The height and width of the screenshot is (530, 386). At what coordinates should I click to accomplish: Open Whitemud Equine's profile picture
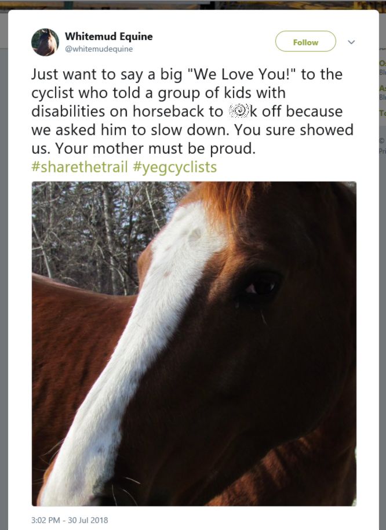[44, 41]
